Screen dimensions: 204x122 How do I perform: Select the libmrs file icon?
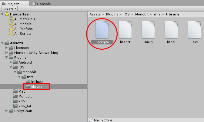[x=148, y=30]
